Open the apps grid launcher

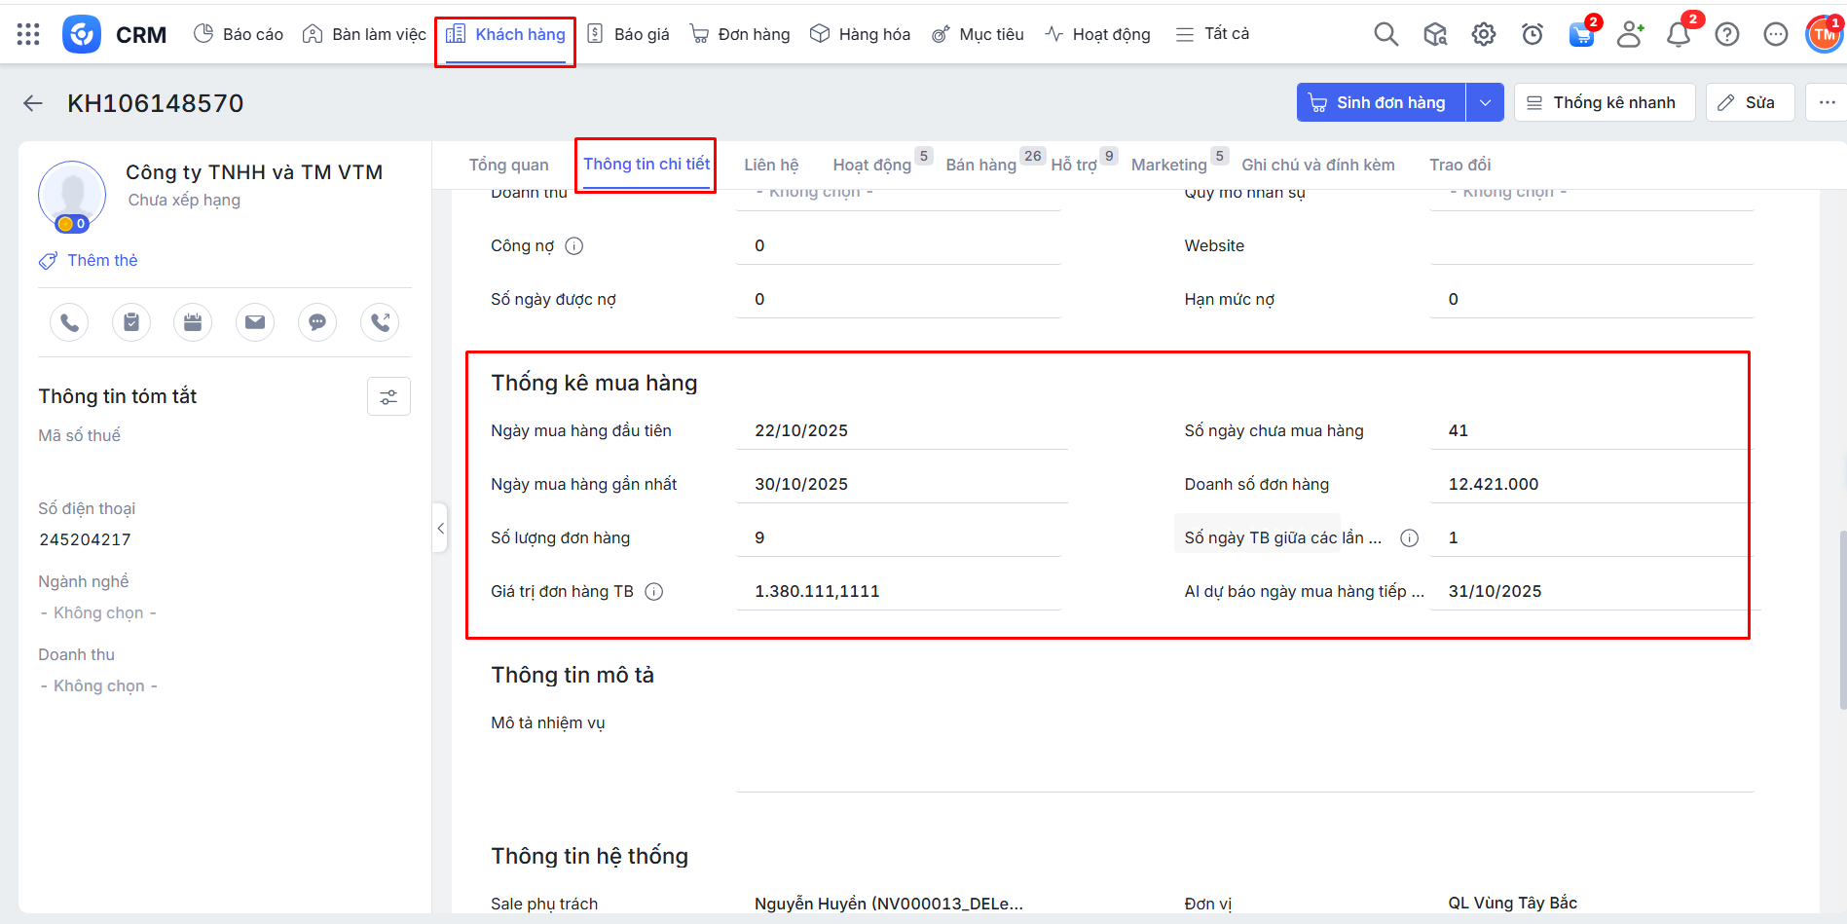point(28,35)
